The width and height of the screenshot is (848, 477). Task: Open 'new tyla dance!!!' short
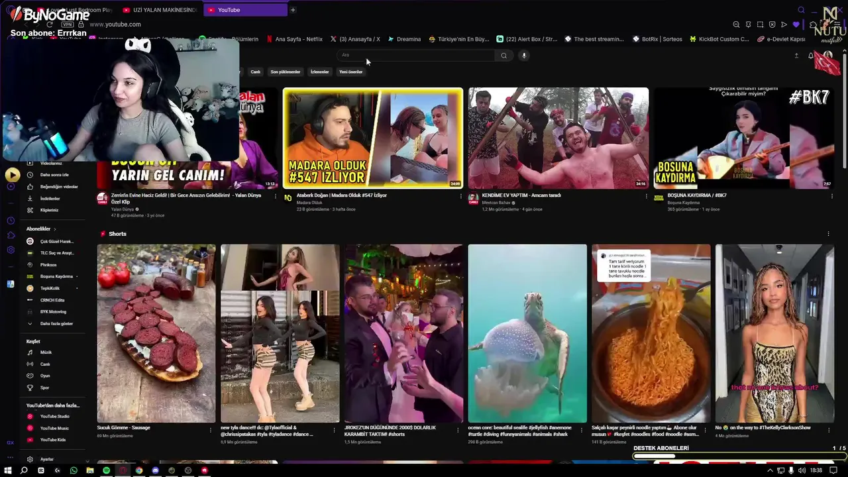click(280, 333)
